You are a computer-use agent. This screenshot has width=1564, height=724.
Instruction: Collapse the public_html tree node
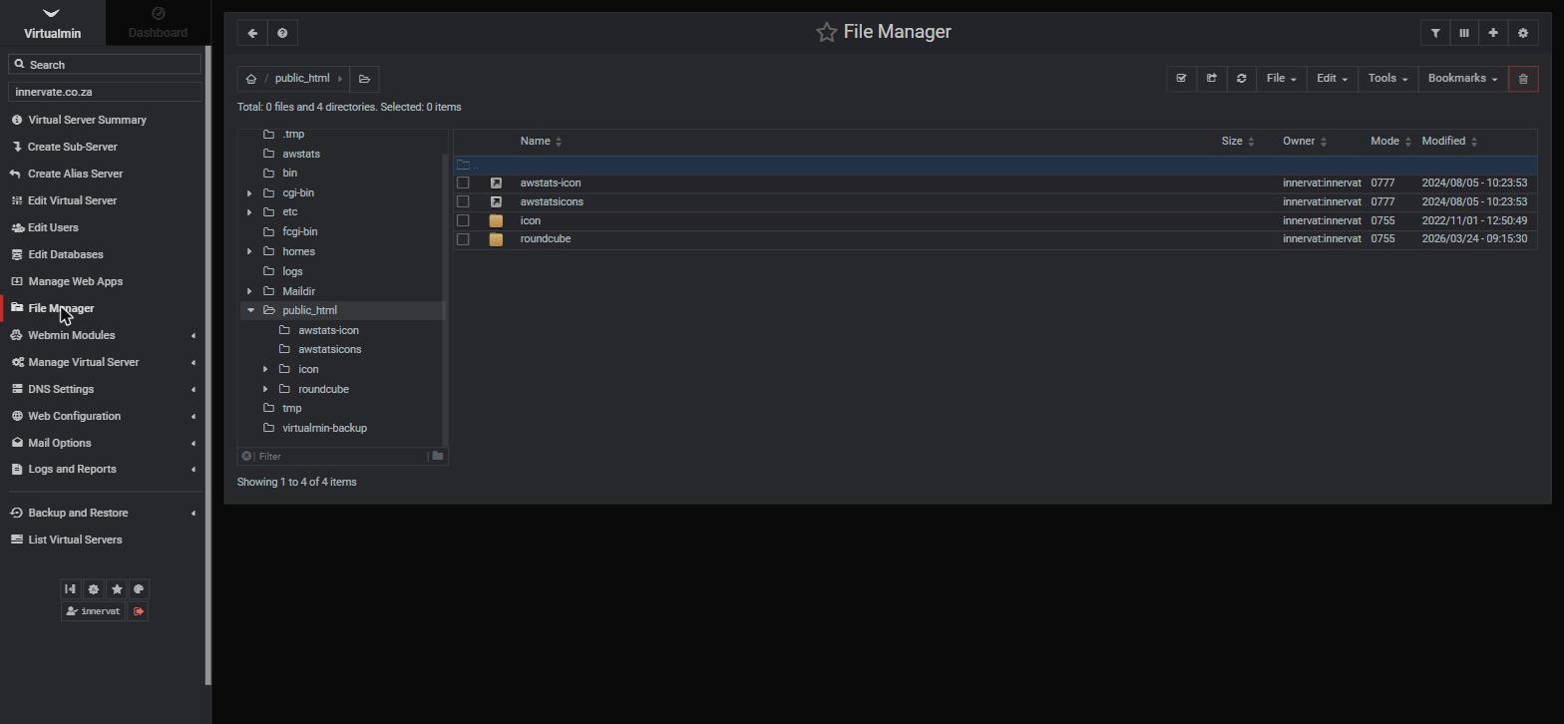point(250,311)
